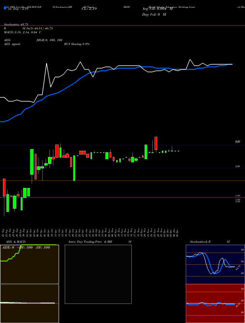Image resolution: width=245 pixels, height=323 pixels.
Task: Select the 'Stochastics: 48.73' value
Action: pos(16,24)
